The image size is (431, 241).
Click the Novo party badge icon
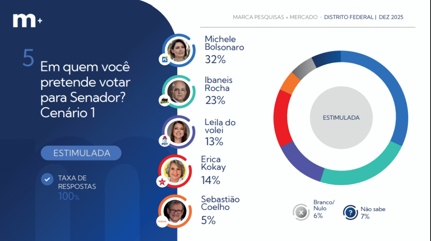[x=162, y=222]
